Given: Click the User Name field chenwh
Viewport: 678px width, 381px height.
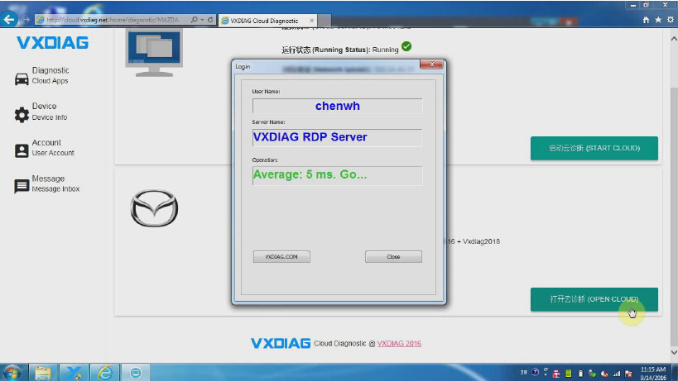Looking at the screenshot, I should click(337, 106).
